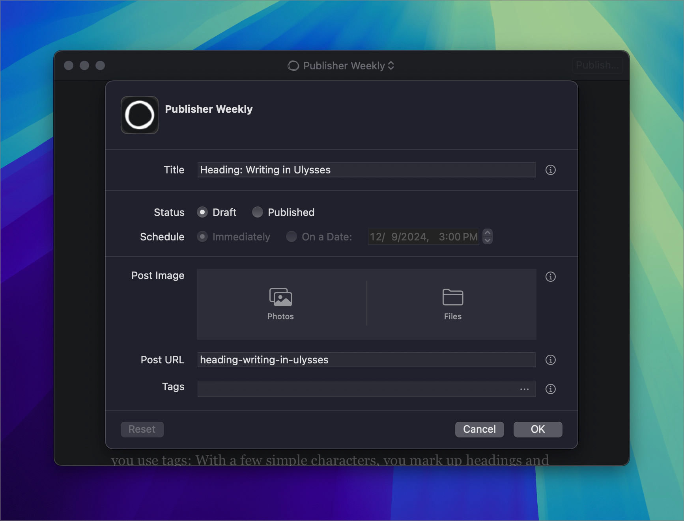This screenshot has width=684, height=521.
Task: Choose the Immediately schedule option
Action: click(202, 237)
